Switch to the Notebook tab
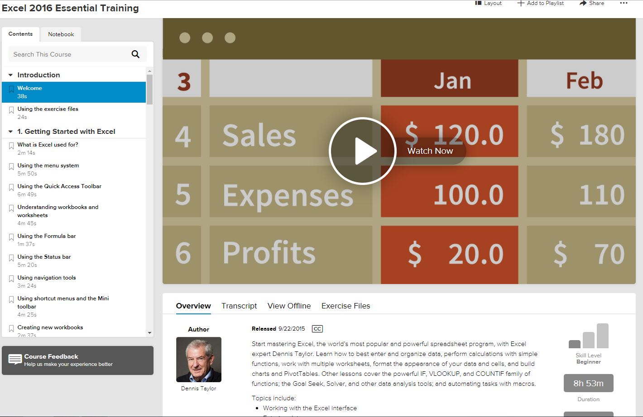This screenshot has height=417, width=643. (x=61, y=34)
